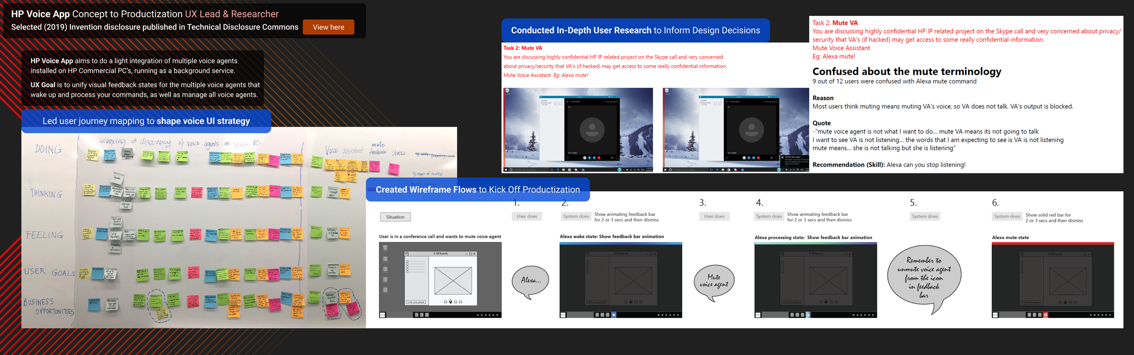Click the blue Alexa icon in the wake state taskbar
Image resolution: width=1134 pixels, height=355 pixels.
click(x=614, y=315)
